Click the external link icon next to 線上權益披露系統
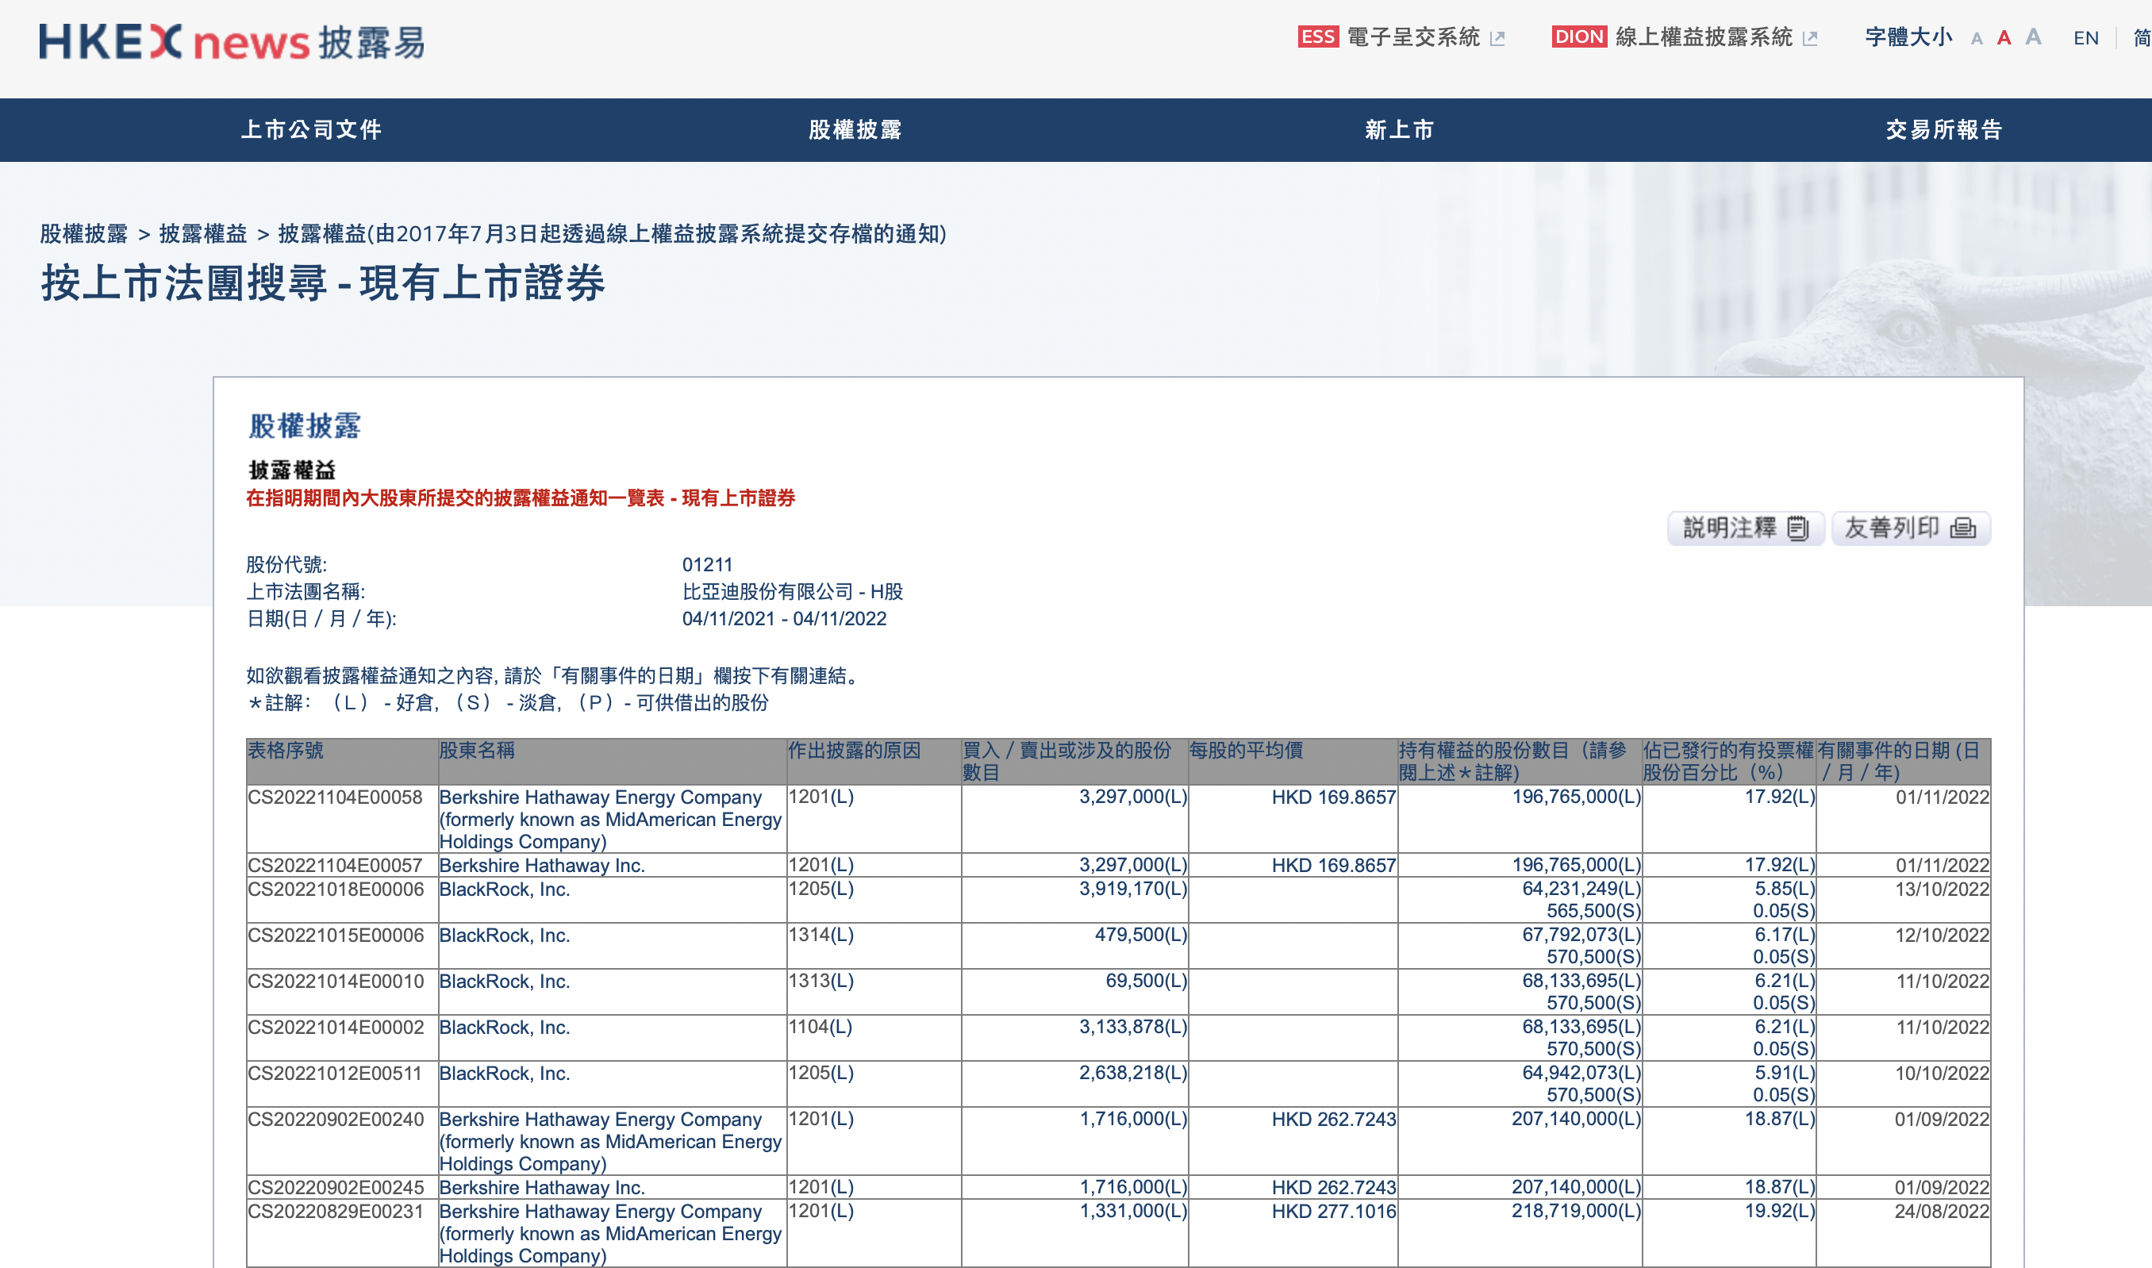2152x1268 pixels. tap(1809, 38)
